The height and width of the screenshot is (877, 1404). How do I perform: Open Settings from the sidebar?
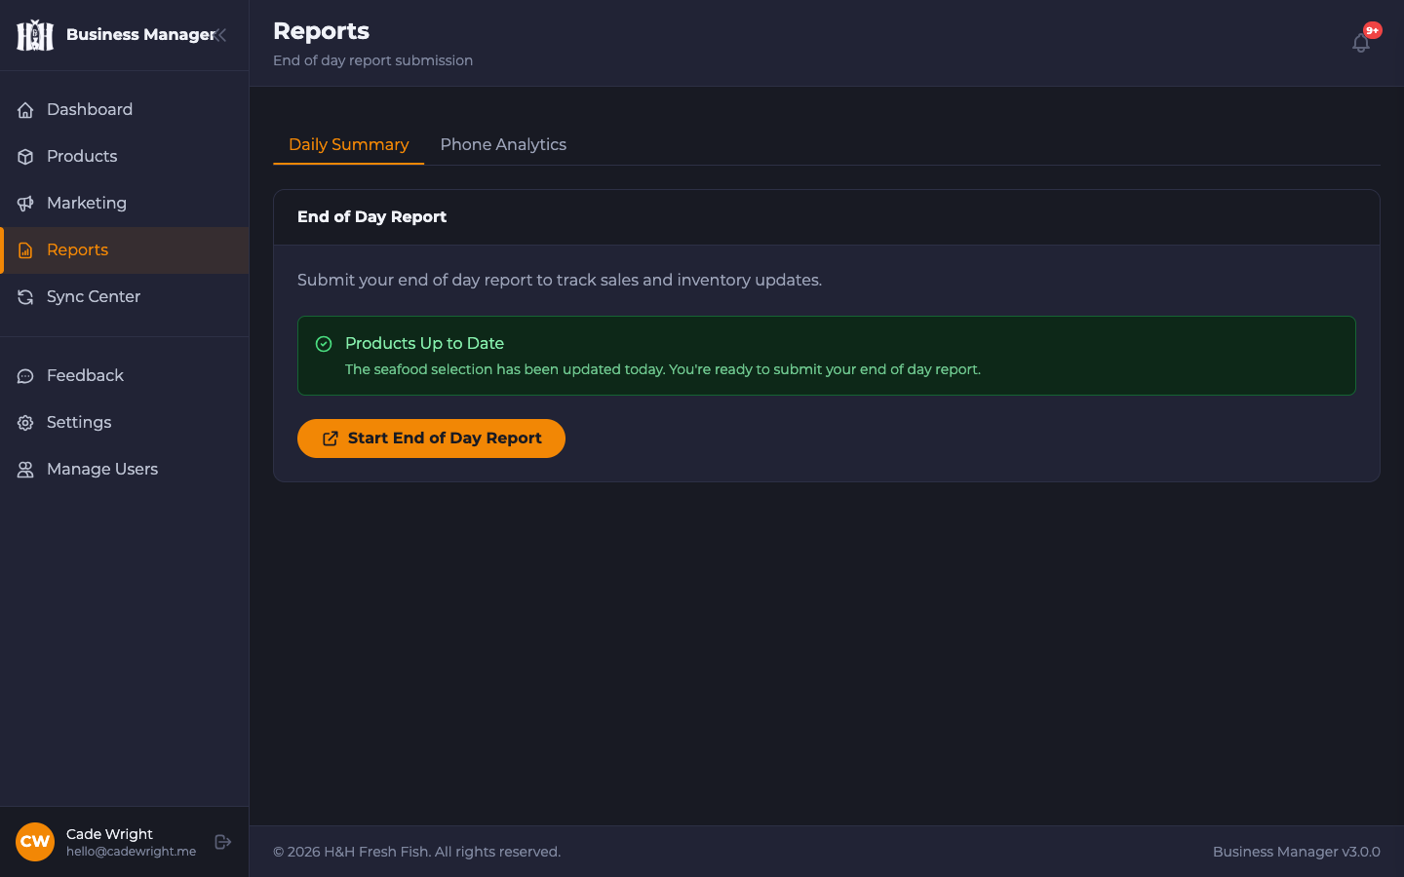[125, 423]
